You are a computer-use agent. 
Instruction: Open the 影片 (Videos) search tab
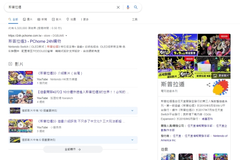click(56, 19)
